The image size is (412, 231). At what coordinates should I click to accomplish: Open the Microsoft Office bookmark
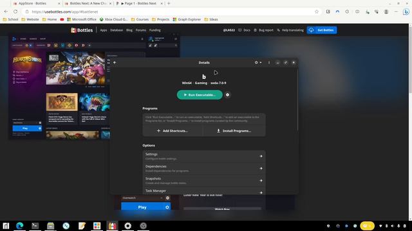click(x=82, y=19)
